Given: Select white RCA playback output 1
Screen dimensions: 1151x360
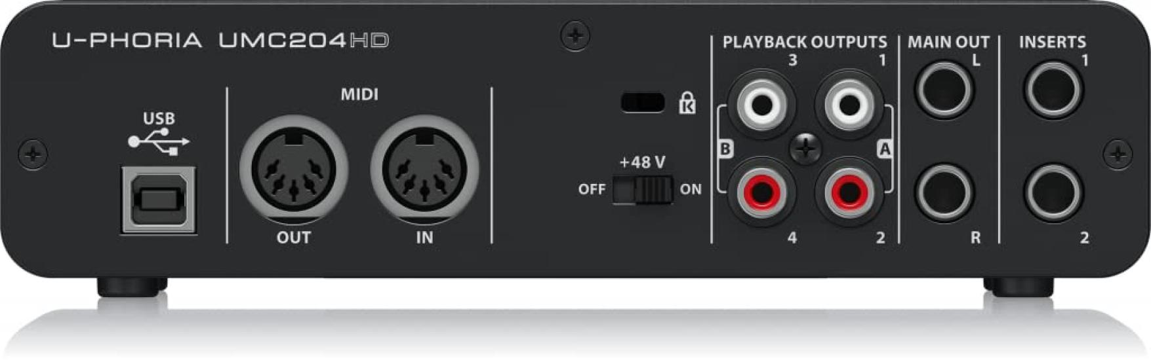Looking at the screenshot, I should pos(849,104).
